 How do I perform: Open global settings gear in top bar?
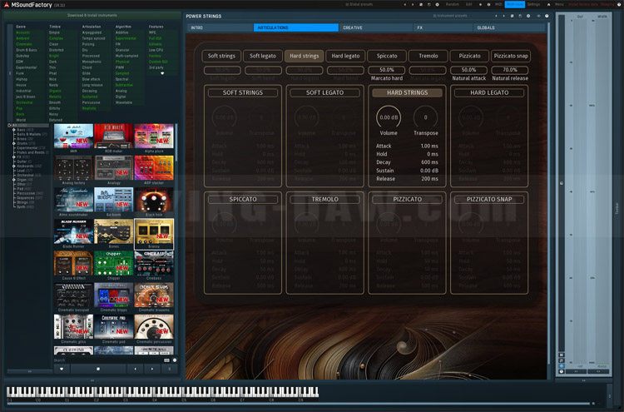pos(438,4)
